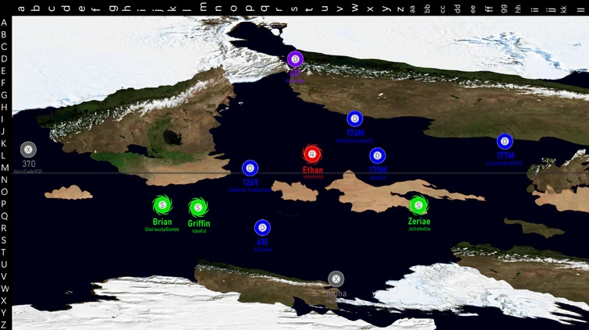Click the storm name text Zeriae

pyautogui.click(x=419, y=222)
